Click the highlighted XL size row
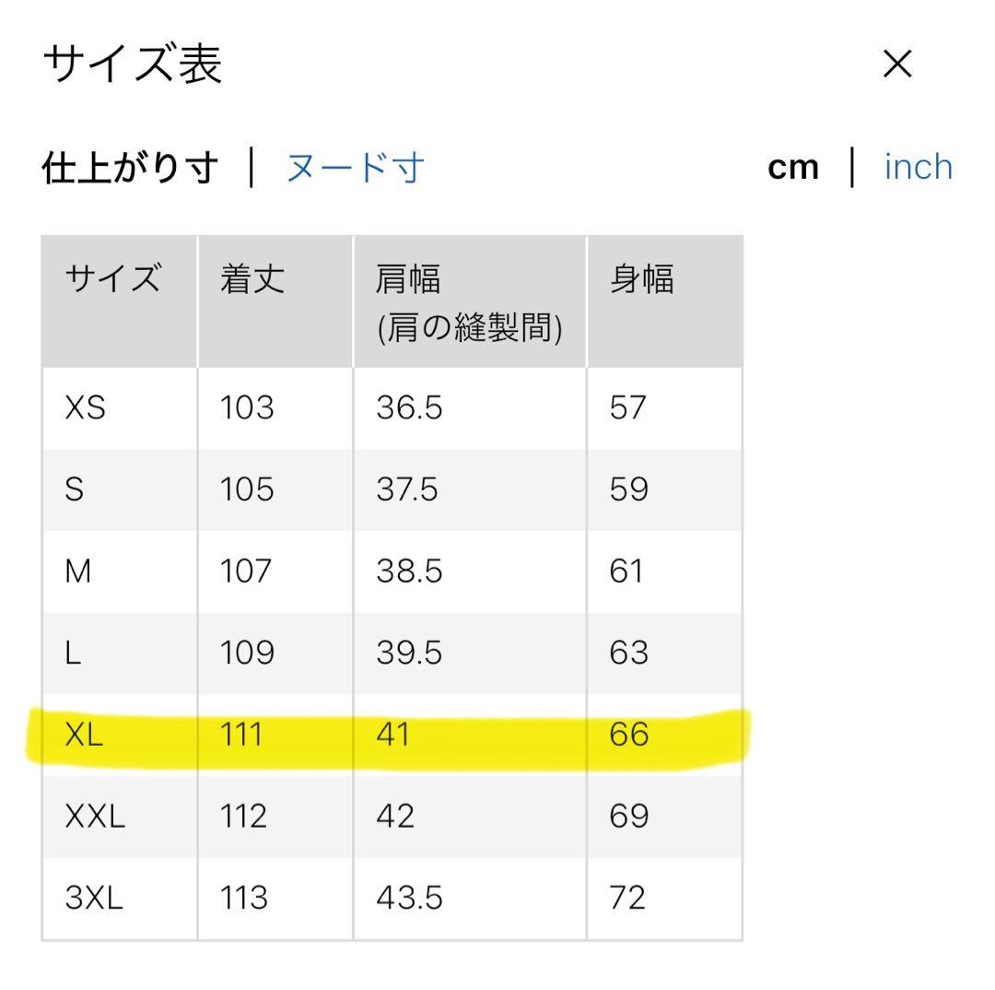995x990 pixels. click(387, 735)
